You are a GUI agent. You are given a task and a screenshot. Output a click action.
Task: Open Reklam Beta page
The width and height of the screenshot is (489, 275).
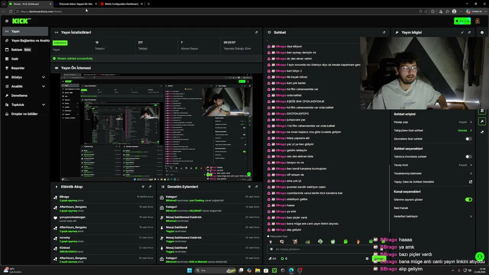click(x=25, y=50)
